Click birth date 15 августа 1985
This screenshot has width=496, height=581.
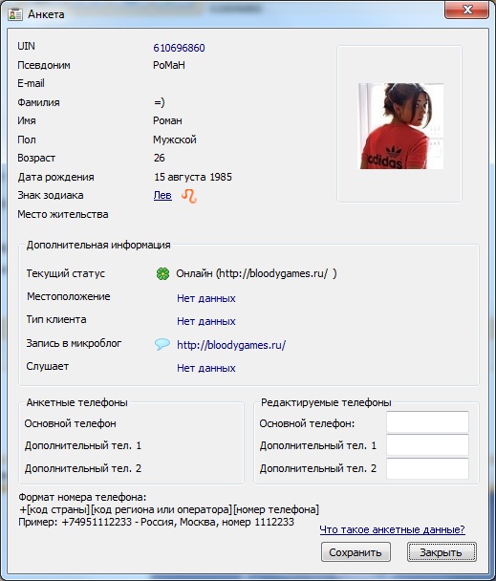click(193, 177)
